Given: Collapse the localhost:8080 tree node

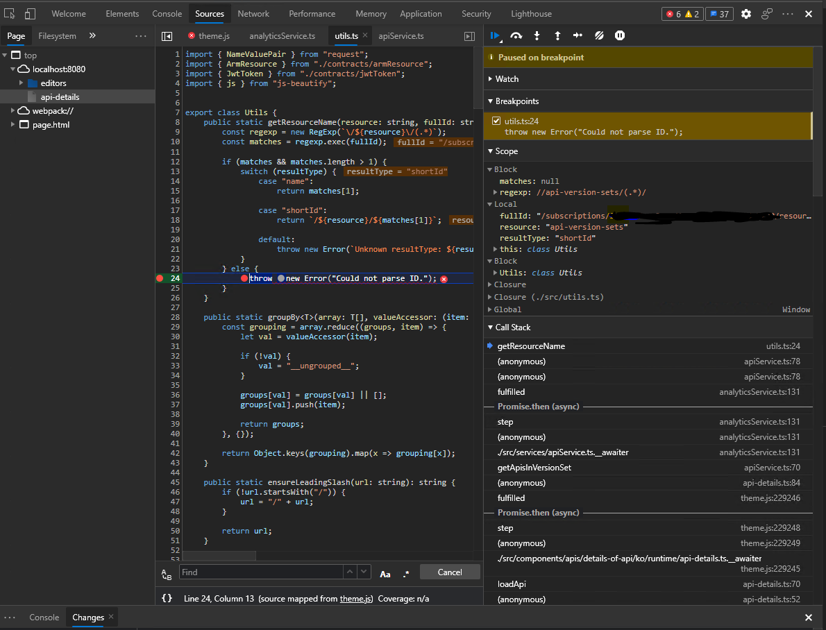Looking at the screenshot, I should (x=12, y=69).
